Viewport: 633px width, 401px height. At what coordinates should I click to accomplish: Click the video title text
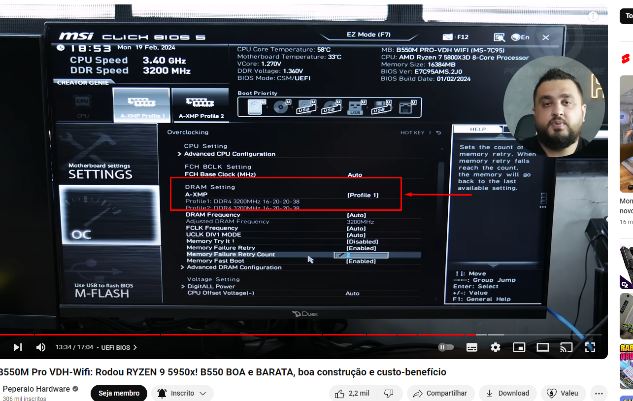[223, 372]
